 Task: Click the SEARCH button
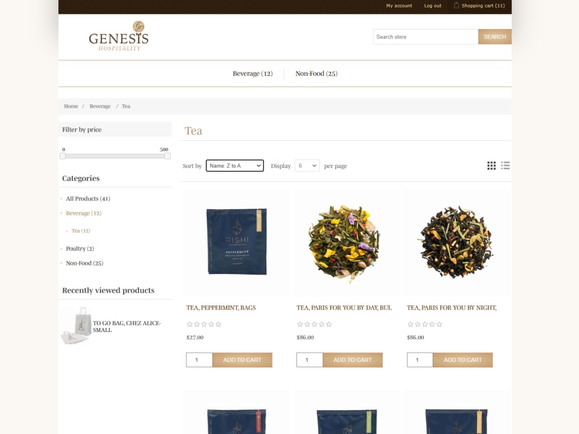point(495,37)
